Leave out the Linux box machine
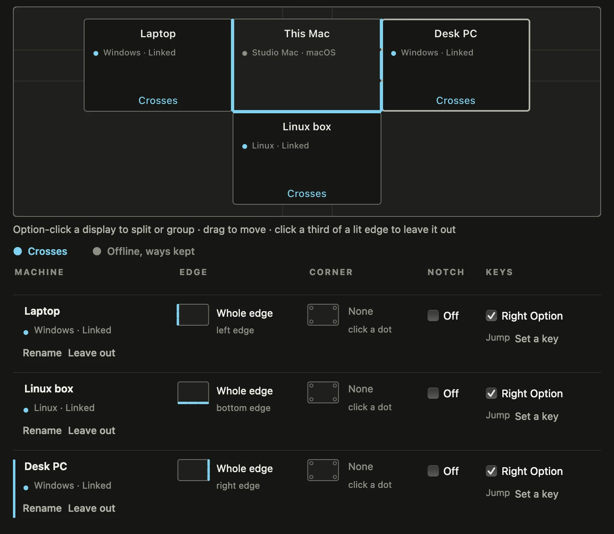The width and height of the screenshot is (614, 534). click(92, 430)
